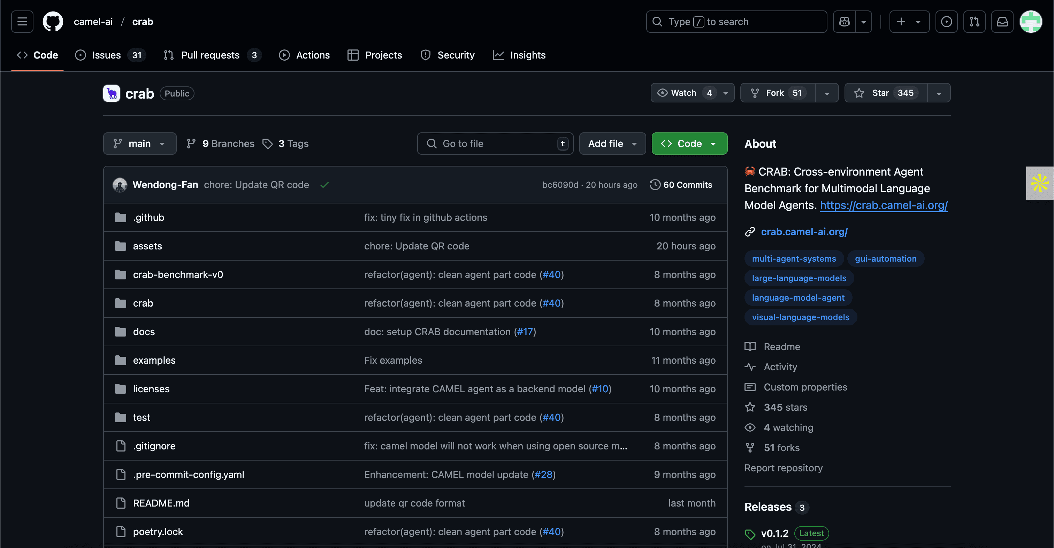Switch to the Issues tab
The width and height of the screenshot is (1054, 548).
tap(110, 55)
